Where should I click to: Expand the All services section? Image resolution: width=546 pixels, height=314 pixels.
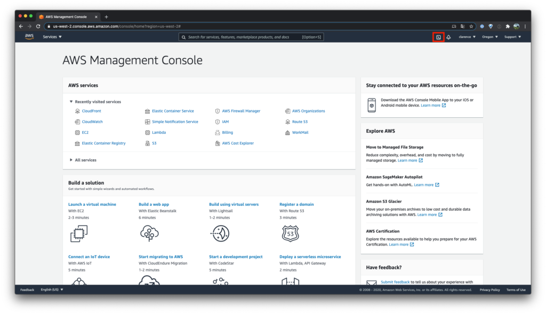(83, 160)
